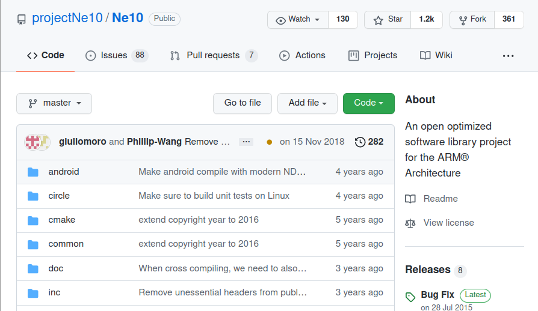Open the doc folder
This screenshot has width=538, height=311.
[56, 268]
